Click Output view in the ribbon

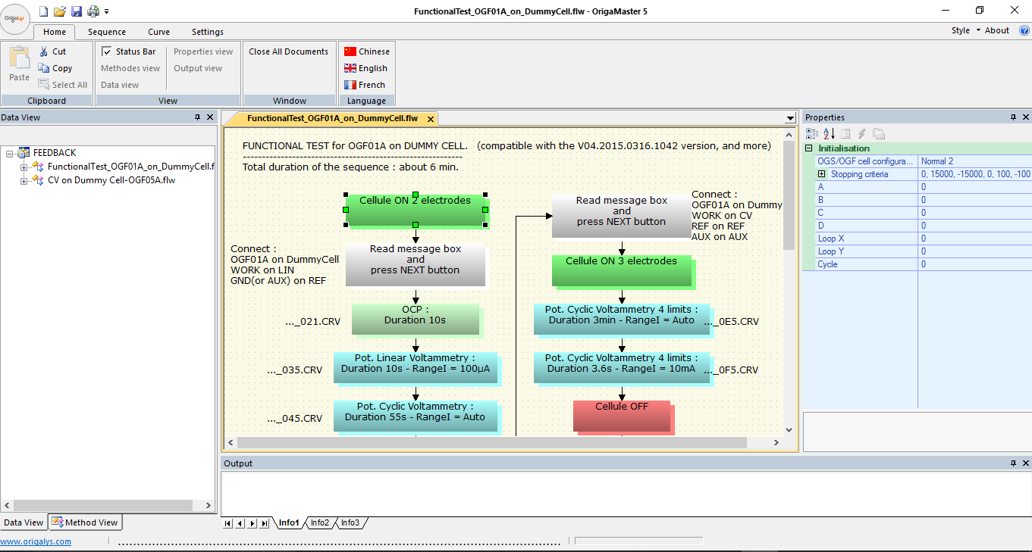coord(198,68)
